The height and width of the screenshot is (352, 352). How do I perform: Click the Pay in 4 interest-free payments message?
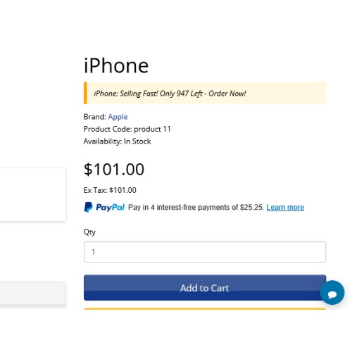[196, 208]
